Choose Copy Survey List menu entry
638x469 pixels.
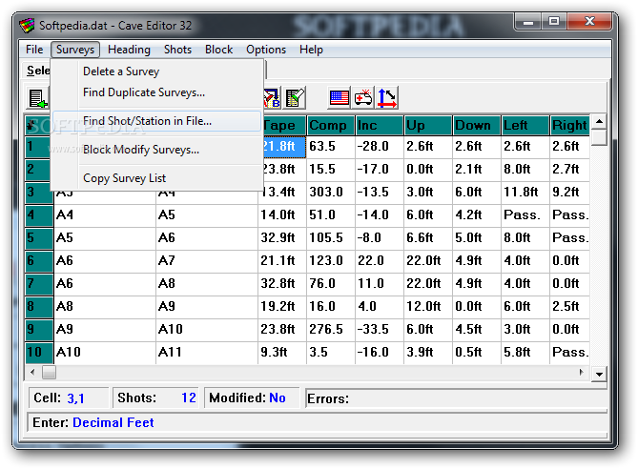pyautogui.click(x=157, y=178)
